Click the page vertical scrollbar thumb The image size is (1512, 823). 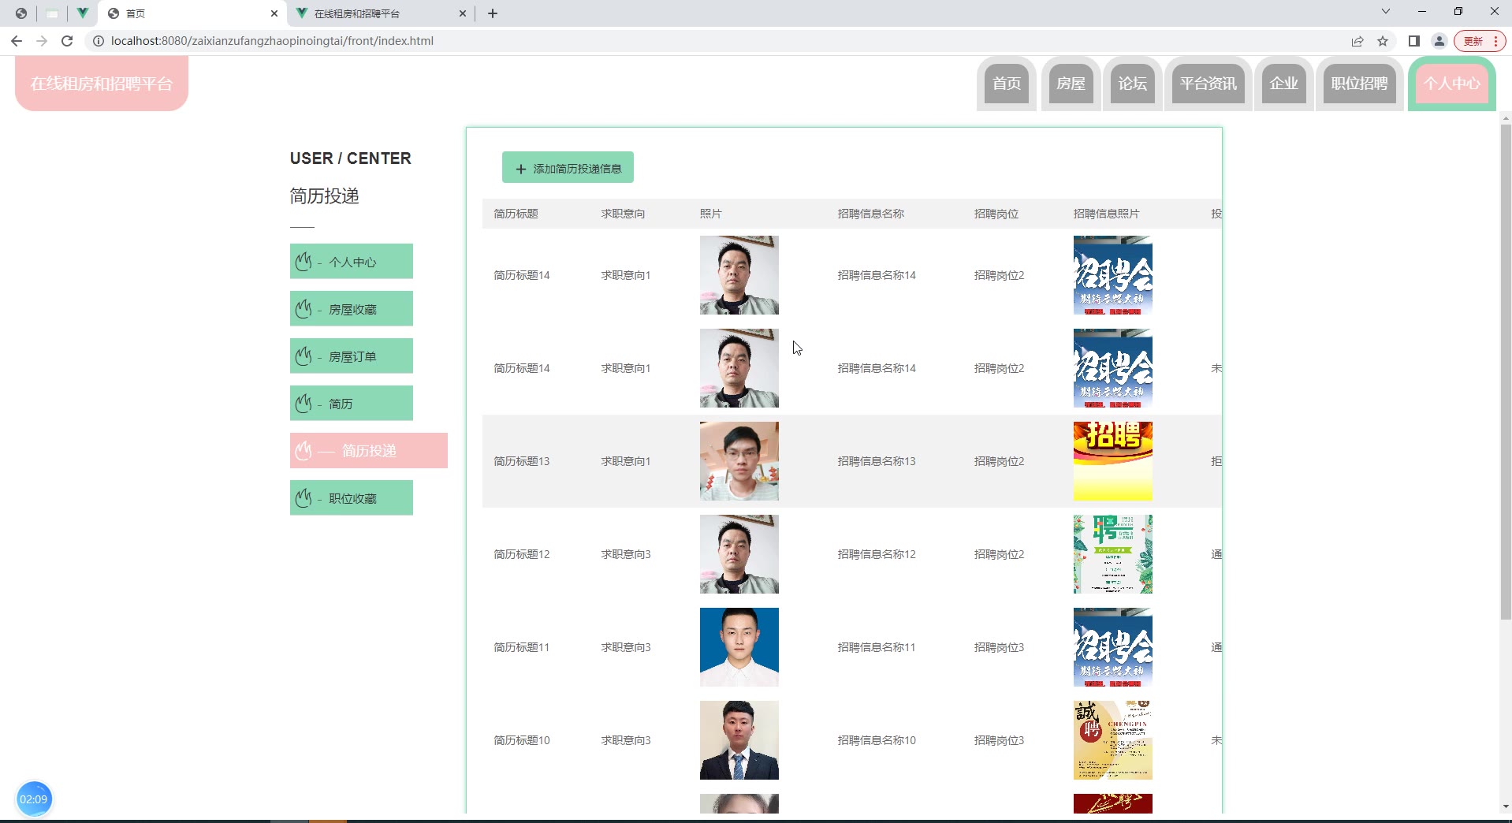click(x=1506, y=371)
